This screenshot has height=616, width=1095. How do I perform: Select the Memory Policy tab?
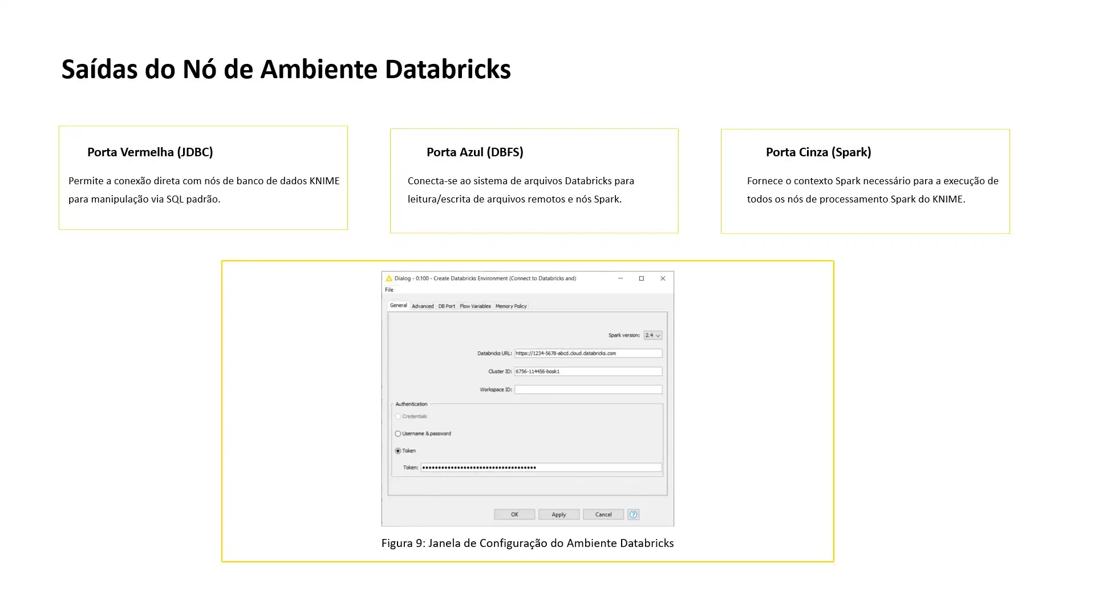pyautogui.click(x=511, y=306)
